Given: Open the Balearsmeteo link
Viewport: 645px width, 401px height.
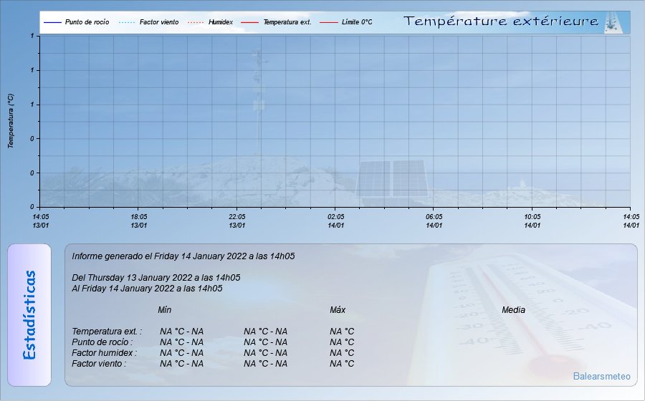Looking at the screenshot, I should pyautogui.click(x=602, y=376).
